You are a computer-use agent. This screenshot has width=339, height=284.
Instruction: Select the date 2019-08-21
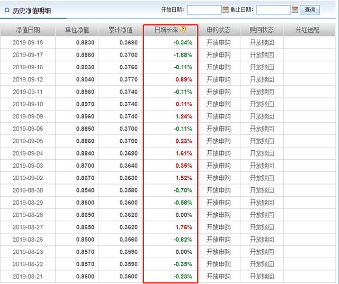click(x=28, y=276)
